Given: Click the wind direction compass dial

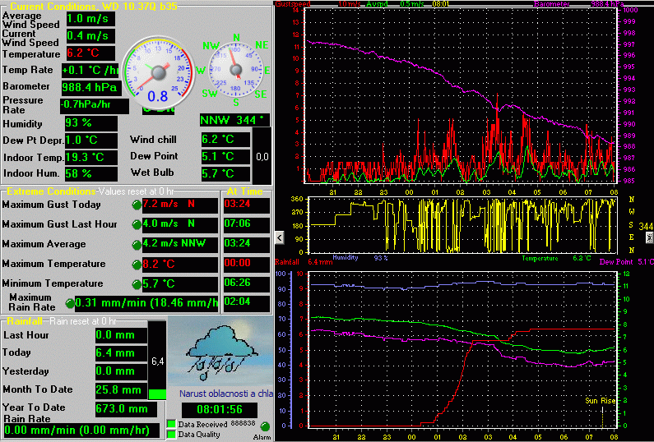Looking at the screenshot, I should 237,71.
